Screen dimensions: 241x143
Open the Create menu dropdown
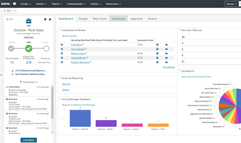pos(26,4)
